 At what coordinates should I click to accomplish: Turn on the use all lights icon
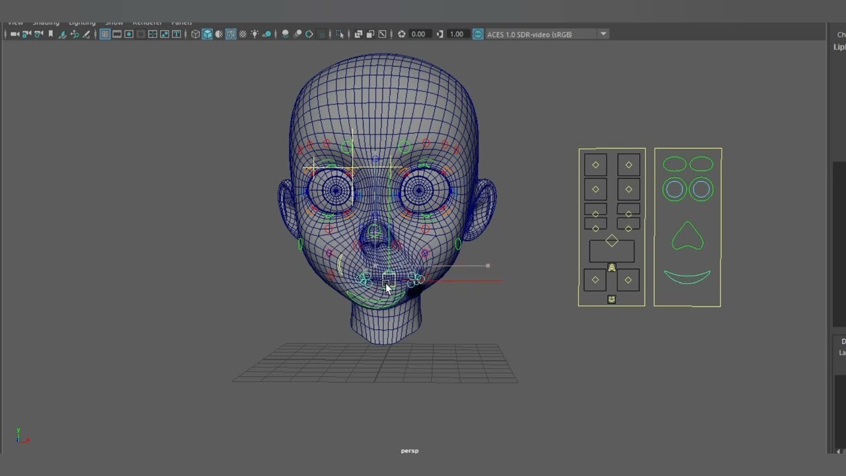254,34
